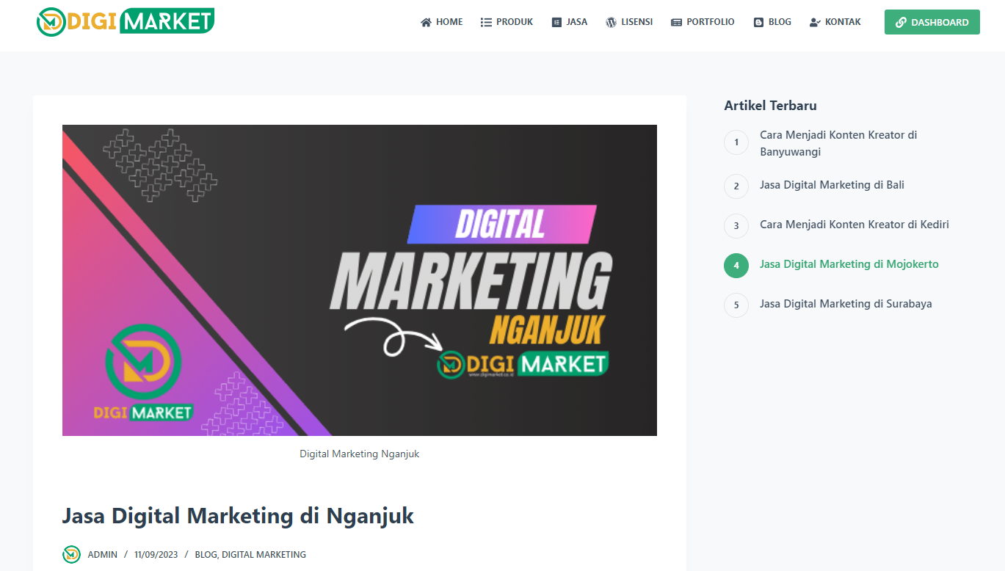Screen dimensions: 1005x571
Task: Open the JASA menu item
Action: 570,22
